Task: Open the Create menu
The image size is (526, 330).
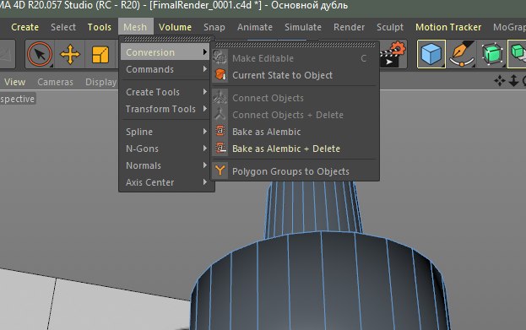Action: [24, 27]
